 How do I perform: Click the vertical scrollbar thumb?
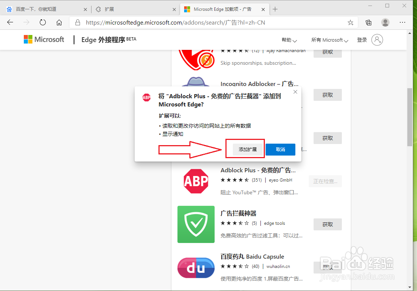(410, 117)
